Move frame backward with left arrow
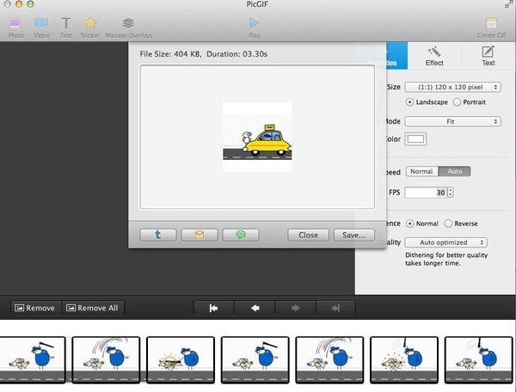Screen dimensions: 516x392 pos(255,308)
